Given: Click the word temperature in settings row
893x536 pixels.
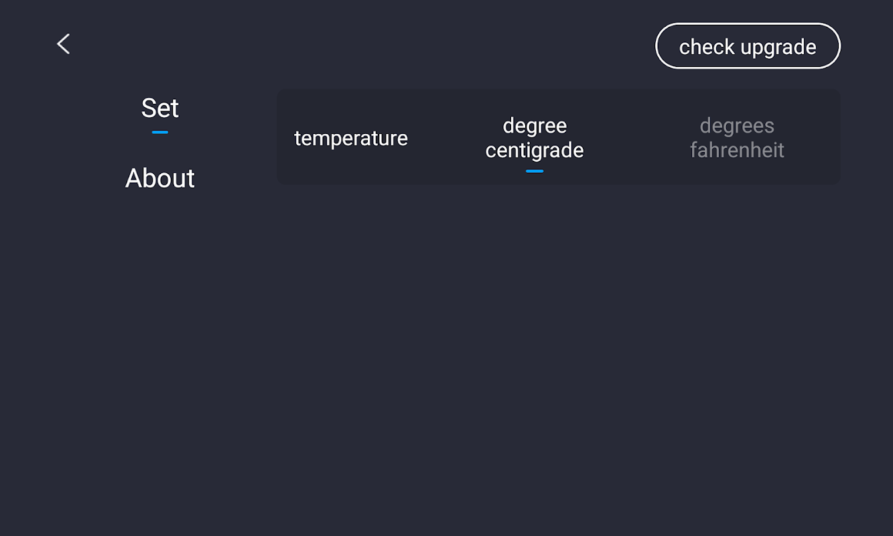Looking at the screenshot, I should pos(351,138).
